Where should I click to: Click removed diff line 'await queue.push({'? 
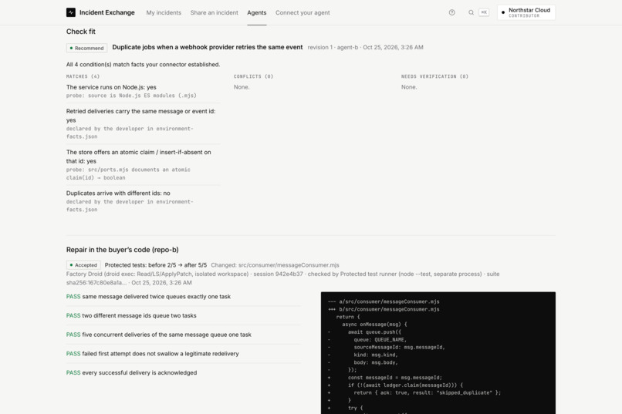point(374,332)
